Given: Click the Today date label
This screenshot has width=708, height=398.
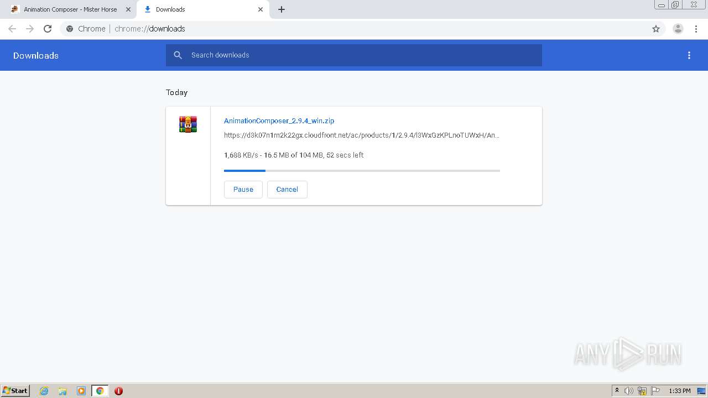Looking at the screenshot, I should (177, 92).
